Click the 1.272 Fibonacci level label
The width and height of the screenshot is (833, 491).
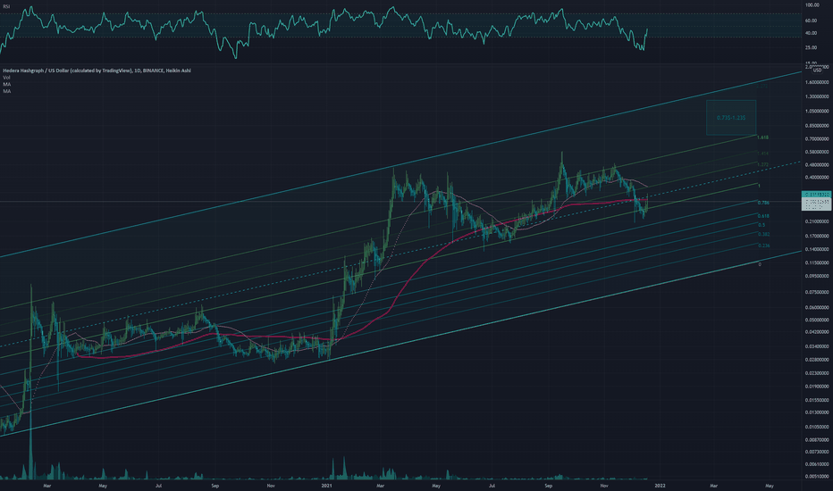click(763, 165)
